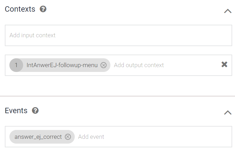Click the Contexts section heading
The image size is (235, 151).
coord(20,9)
